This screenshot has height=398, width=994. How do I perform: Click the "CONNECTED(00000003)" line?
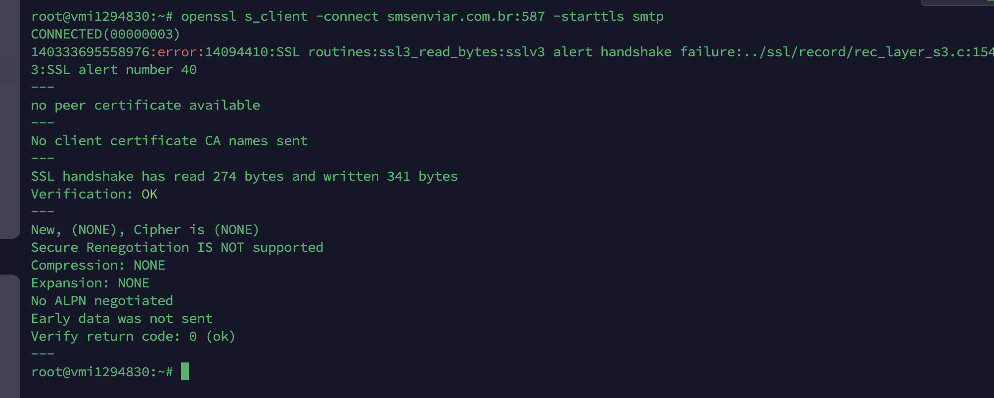(105, 34)
